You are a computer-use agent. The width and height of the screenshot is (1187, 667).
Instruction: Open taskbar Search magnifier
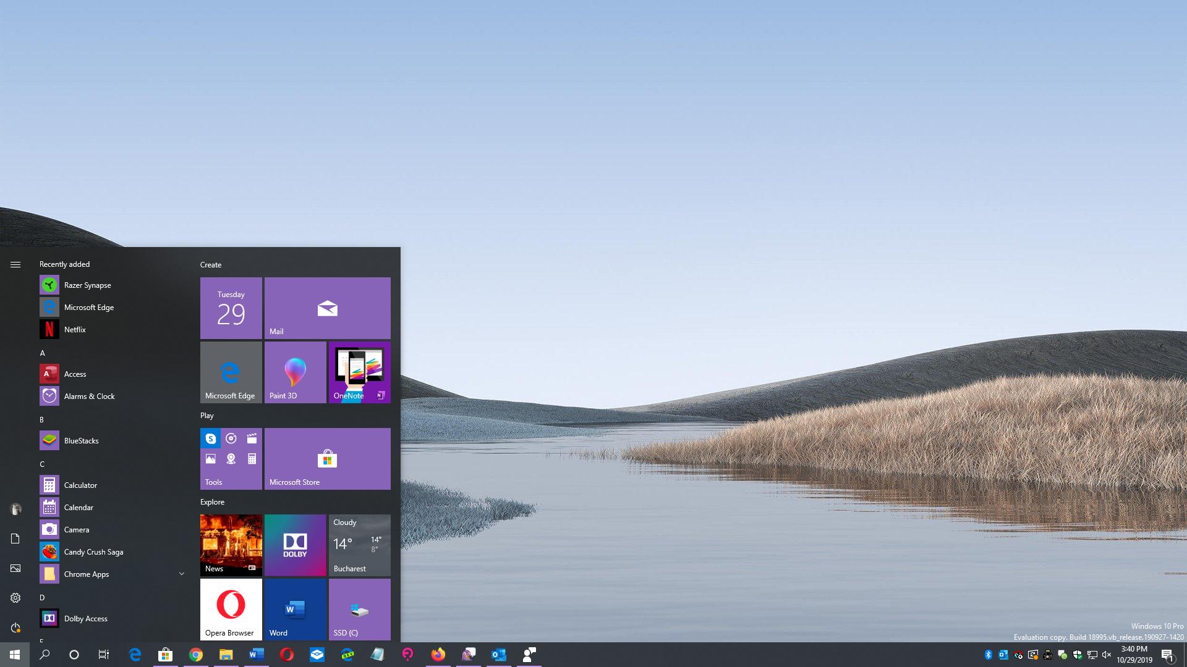coord(45,655)
